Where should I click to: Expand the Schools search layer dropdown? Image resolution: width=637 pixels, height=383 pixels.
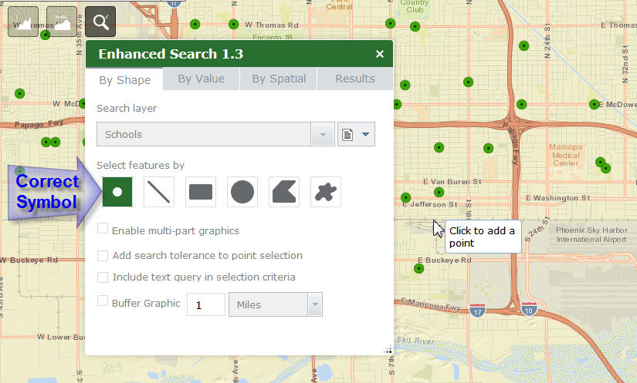click(x=322, y=134)
